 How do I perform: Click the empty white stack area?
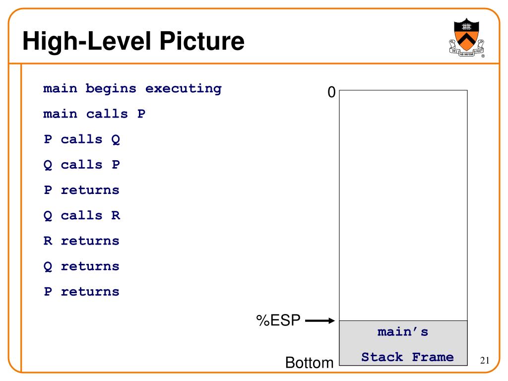[x=403, y=205]
